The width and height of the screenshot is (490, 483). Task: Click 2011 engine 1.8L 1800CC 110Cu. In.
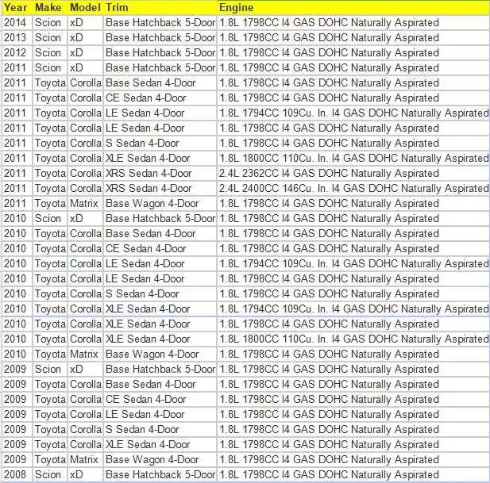coord(353,158)
